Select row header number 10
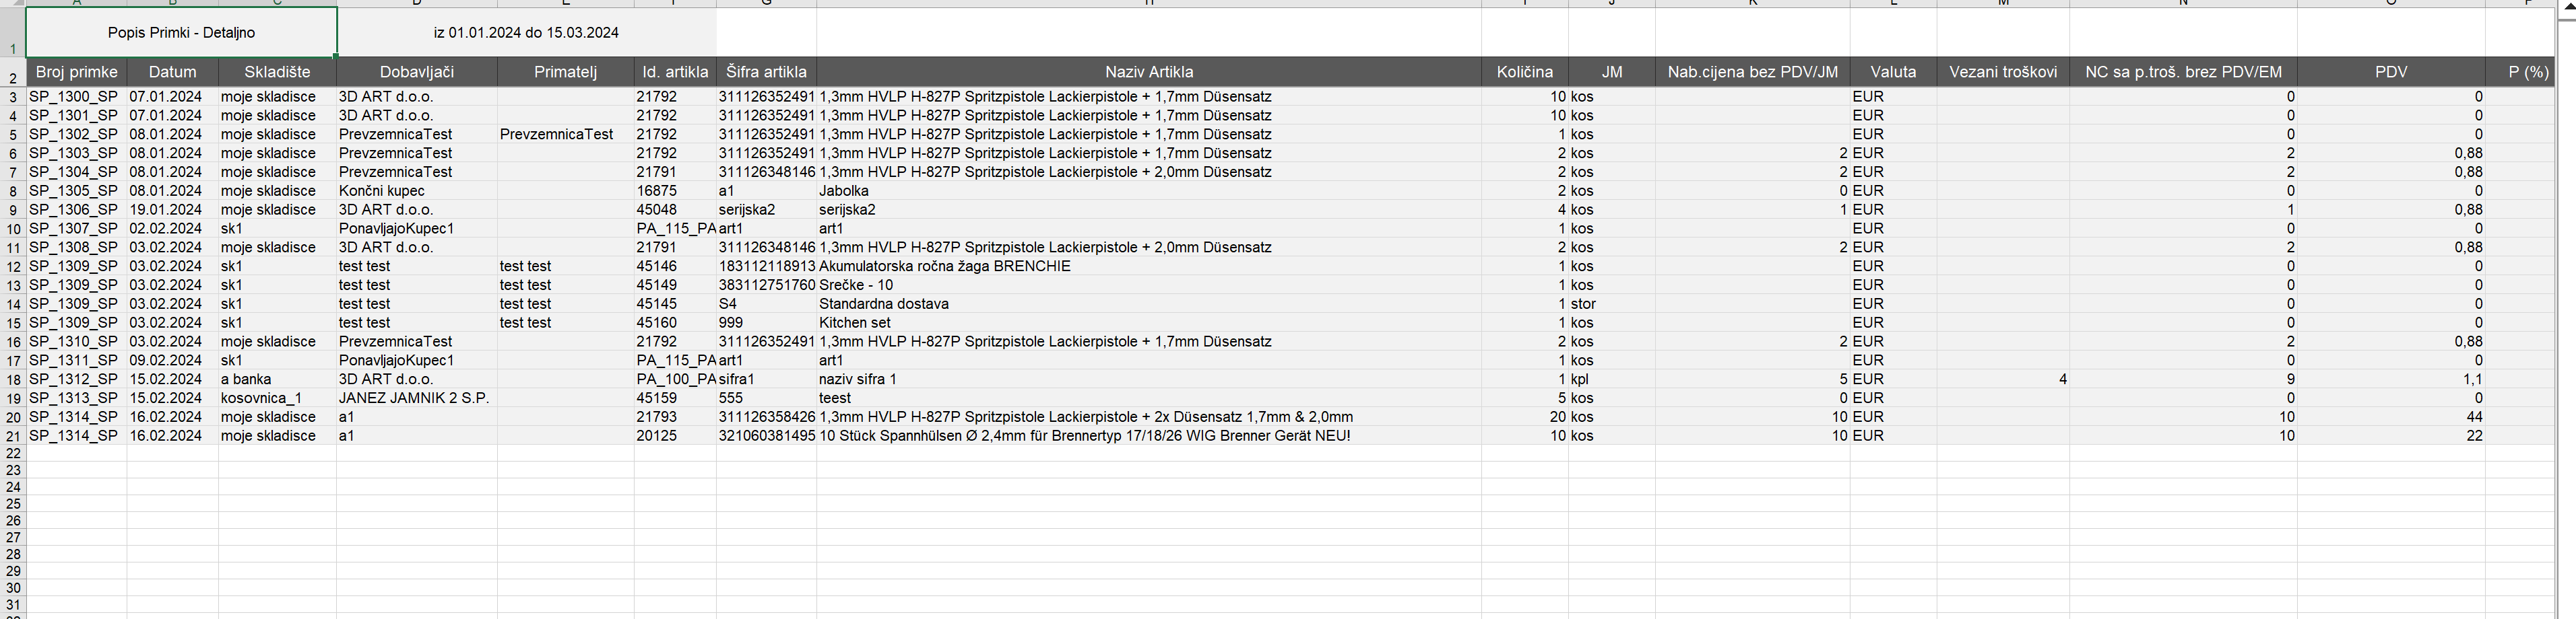Image resolution: width=2576 pixels, height=619 pixels. [x=13, y=229]
